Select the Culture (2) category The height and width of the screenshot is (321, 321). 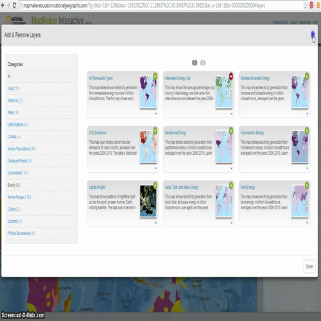[x=14, y=209]
